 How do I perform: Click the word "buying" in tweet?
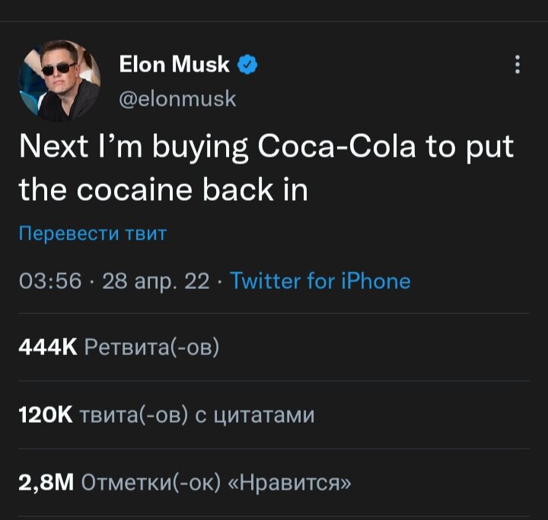pos(199,147)
